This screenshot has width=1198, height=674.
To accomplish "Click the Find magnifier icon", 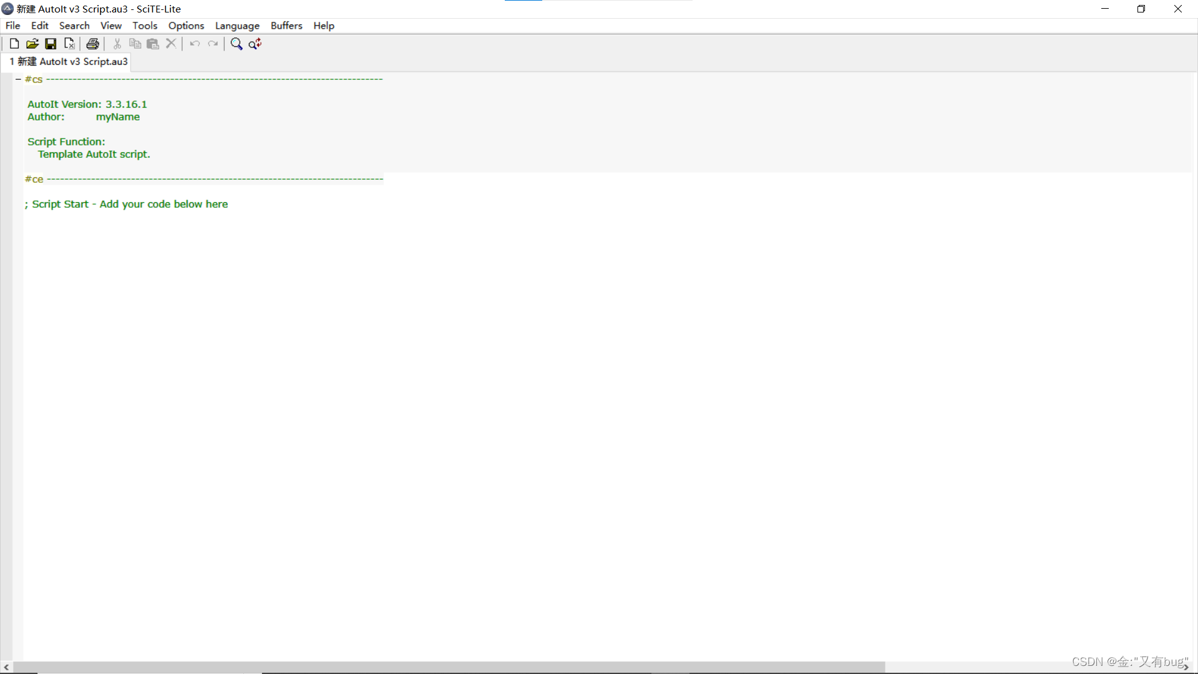I will coord(236,44).
